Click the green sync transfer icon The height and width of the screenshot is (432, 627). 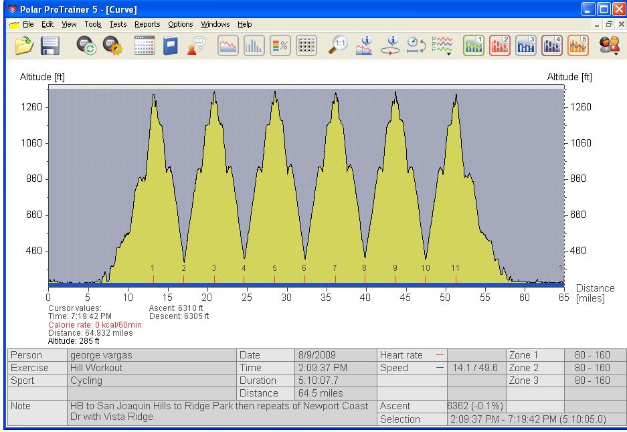click(x=86, y=45)
